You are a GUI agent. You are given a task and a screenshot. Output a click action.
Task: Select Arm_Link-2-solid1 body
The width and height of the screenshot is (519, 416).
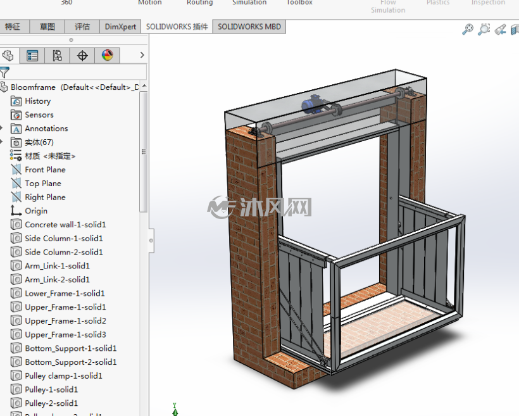click(x=50, y=279)
